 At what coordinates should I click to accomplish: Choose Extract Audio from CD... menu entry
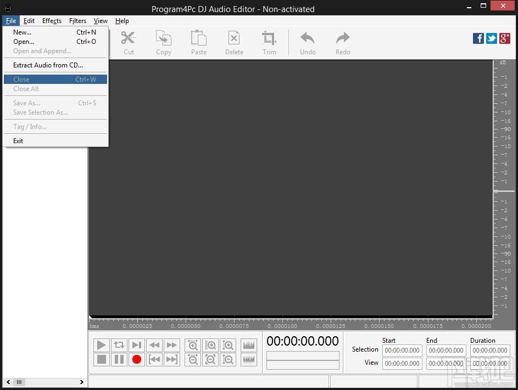[x=48, y=65]
